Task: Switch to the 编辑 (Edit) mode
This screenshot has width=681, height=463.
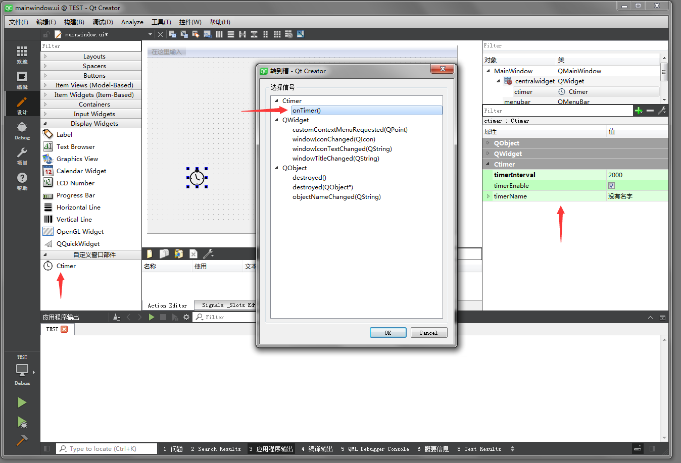Action: [22, 80]
